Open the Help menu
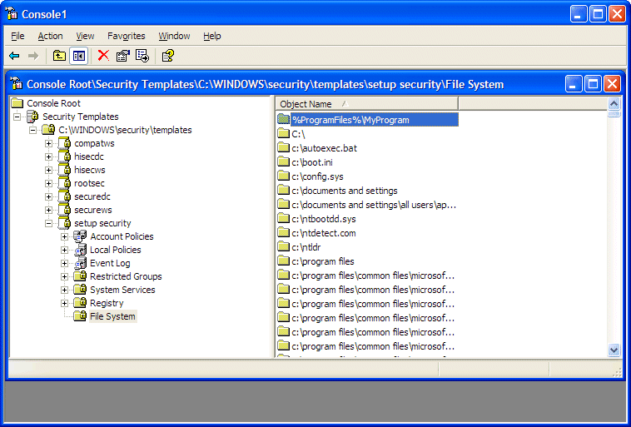631x427 pixels. (212, 37)
